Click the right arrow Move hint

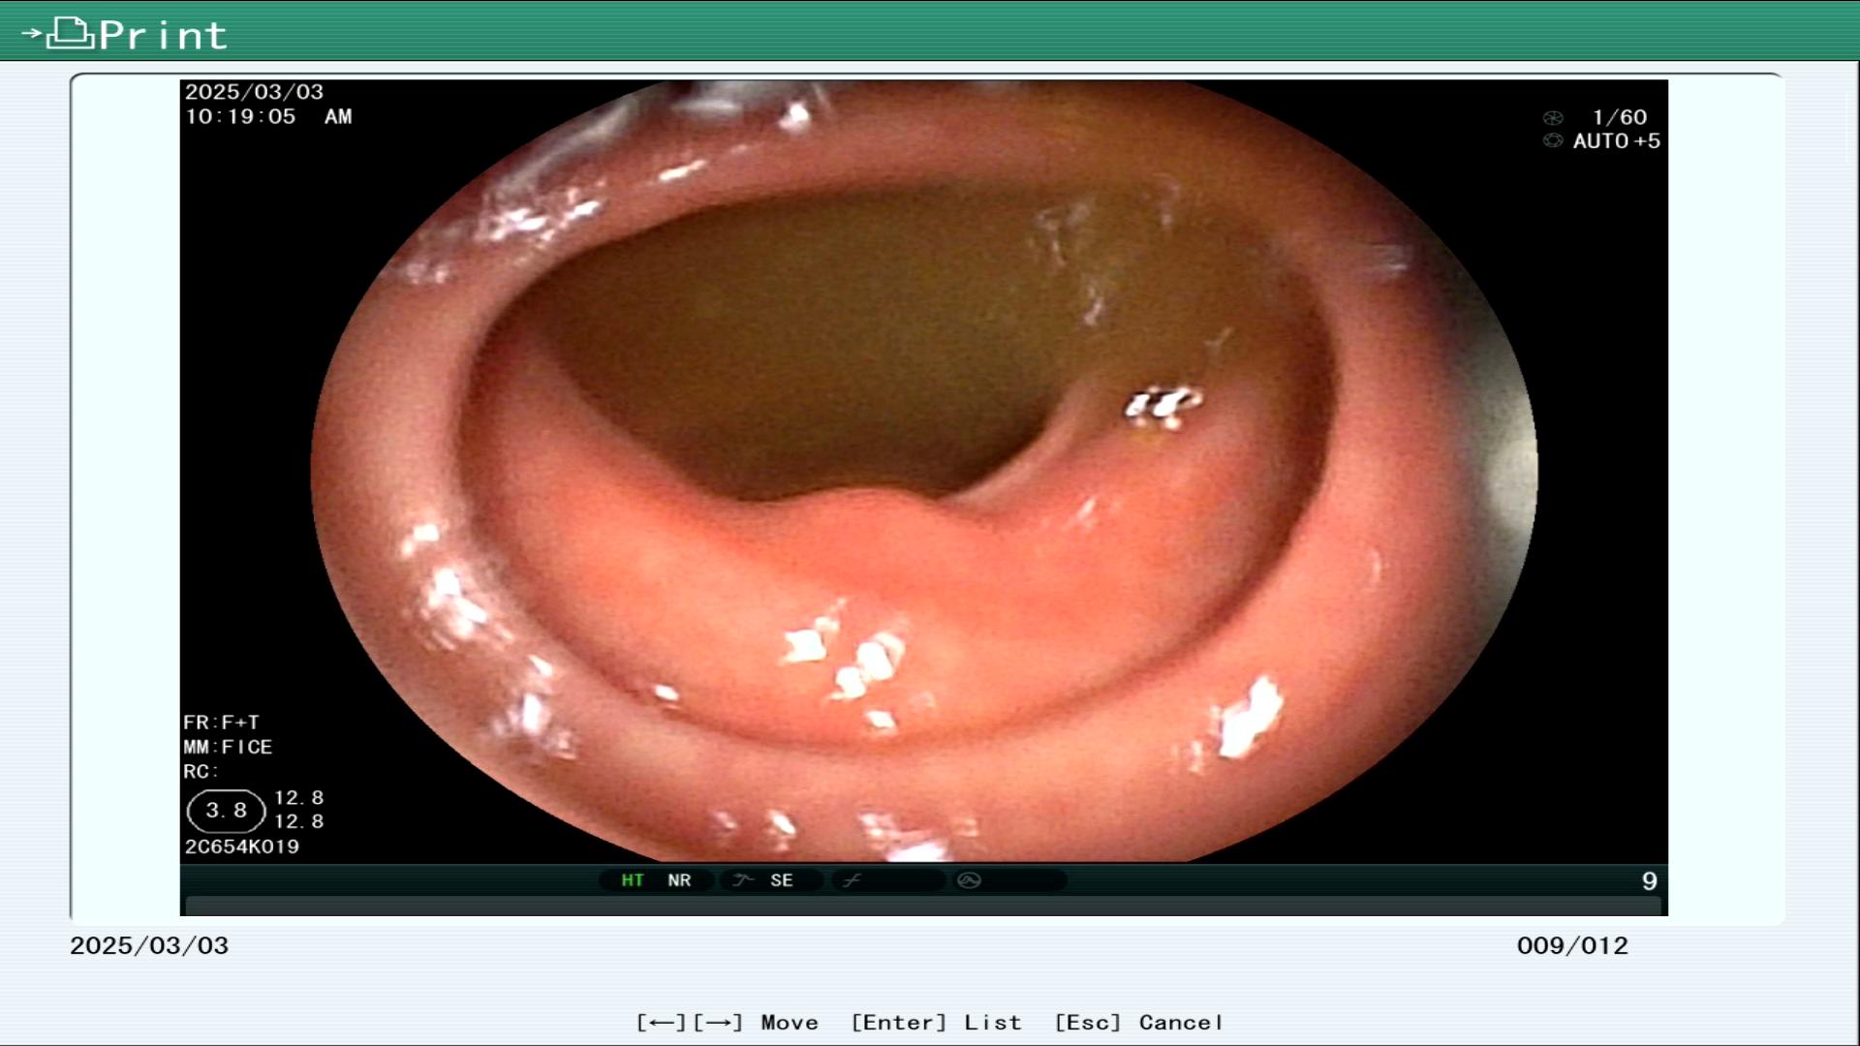pyautogui.click(x=718, y=1023)
